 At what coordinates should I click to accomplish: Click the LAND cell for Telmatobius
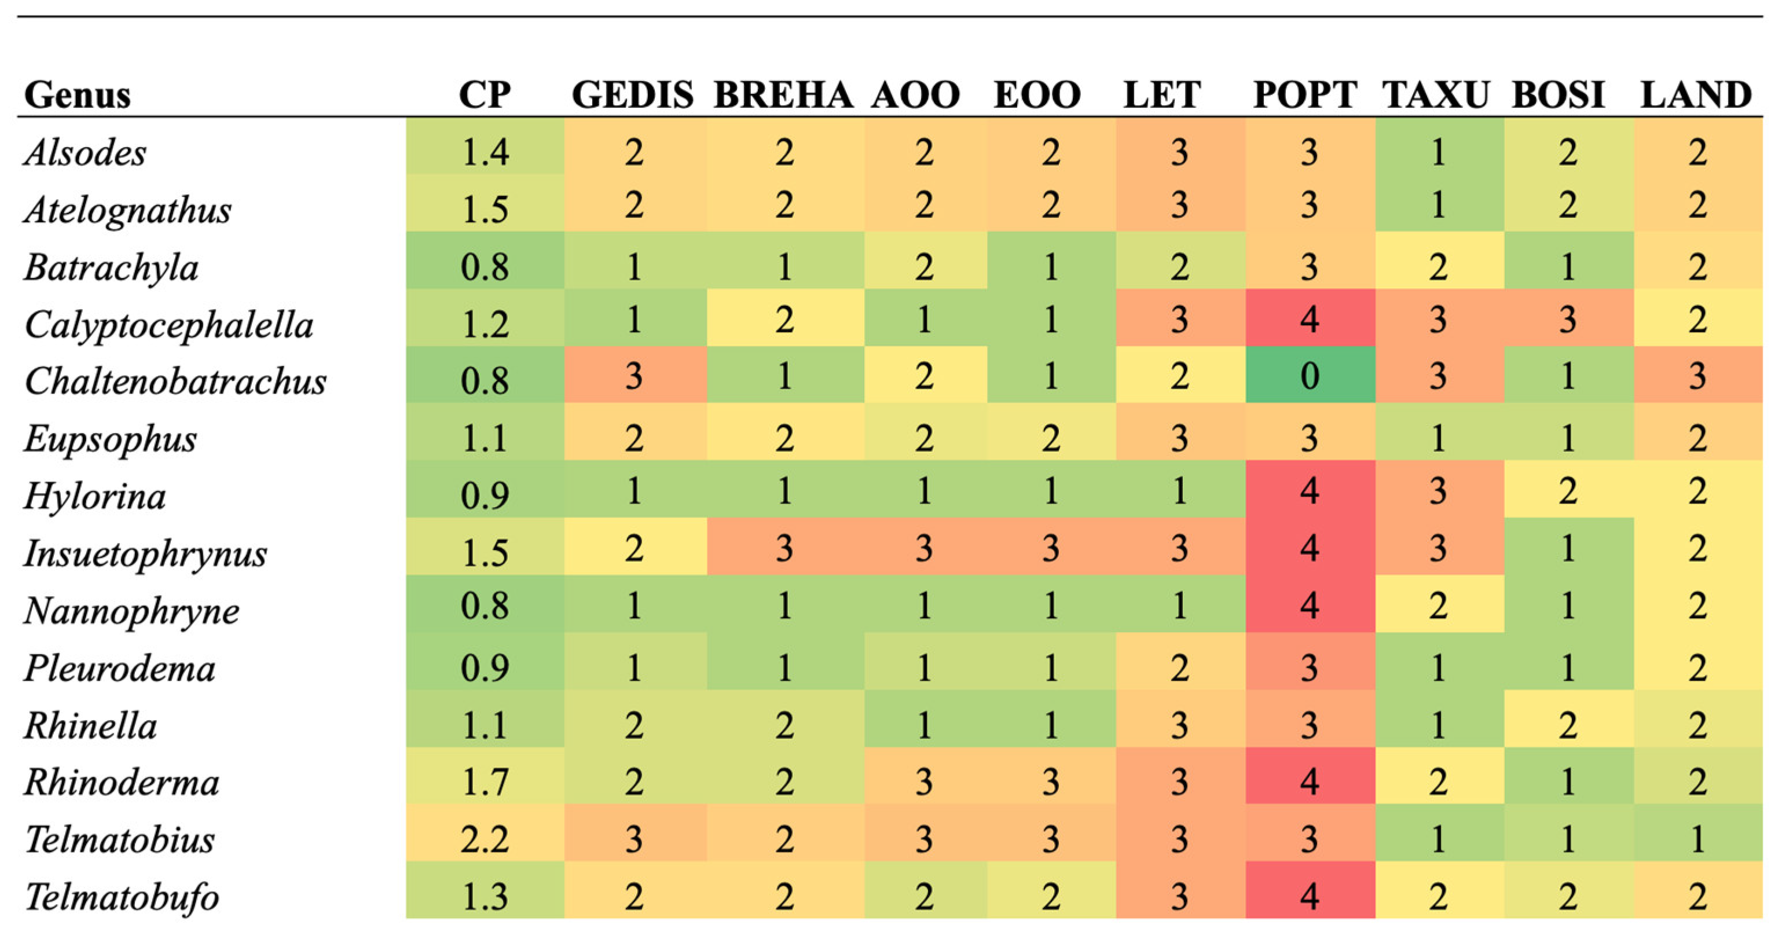1697,839
